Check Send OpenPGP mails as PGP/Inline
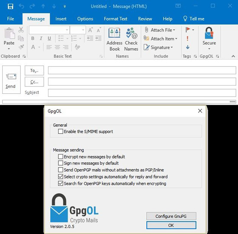Viewport: 238px width, 234px height. click(61, 170)
